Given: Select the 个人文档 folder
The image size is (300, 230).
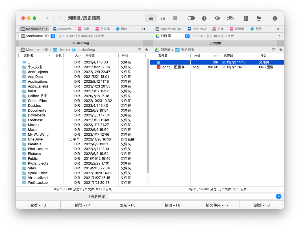Looking at the screenshot, I should pyautogui.click(x=81, y=67).
